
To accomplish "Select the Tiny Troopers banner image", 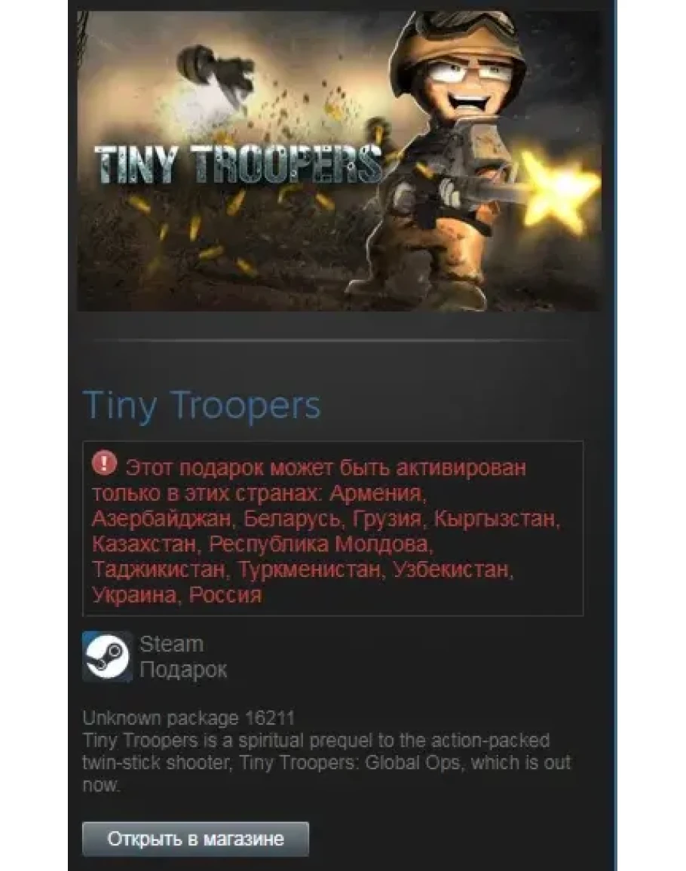I will pyautogui.click(x=339, y=161).
